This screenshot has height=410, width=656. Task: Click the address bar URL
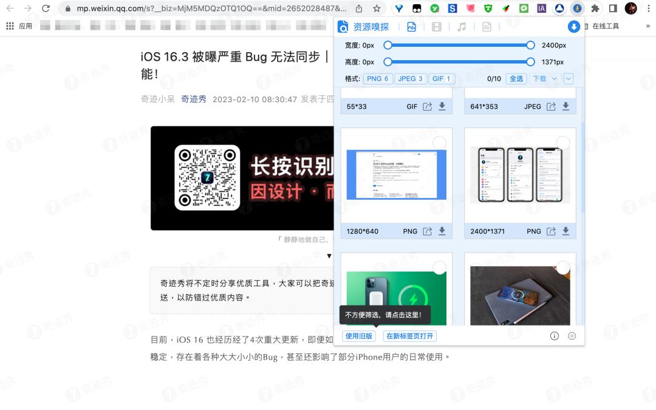coord(211,9)
